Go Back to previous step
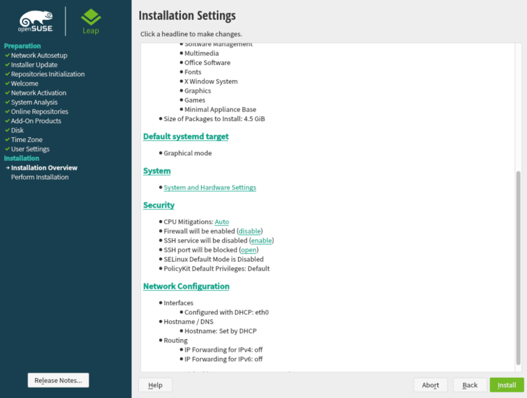This screenshot has height=398, width=527. (x=470, y=385)
